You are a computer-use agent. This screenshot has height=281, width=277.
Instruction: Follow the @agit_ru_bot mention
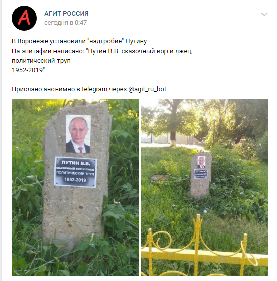click(147, 89)
